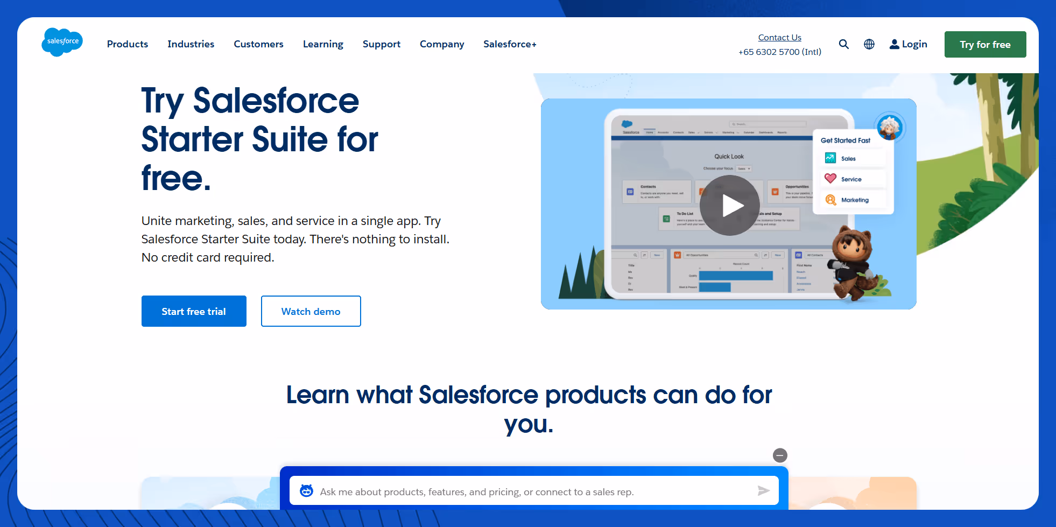This screenshot has width=1056, height=527.
Task: Focus the Ask me about products input
Action: click(x=534, y=491)
